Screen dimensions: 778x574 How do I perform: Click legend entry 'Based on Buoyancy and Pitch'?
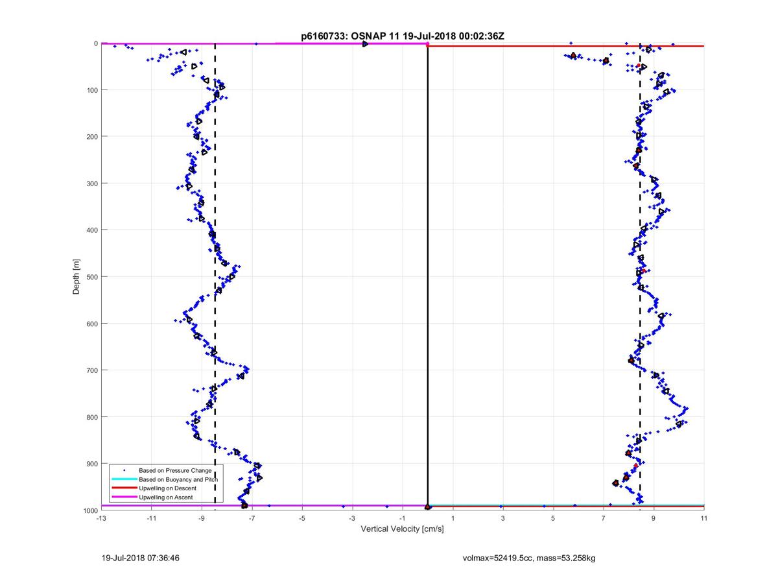[178, 479]
